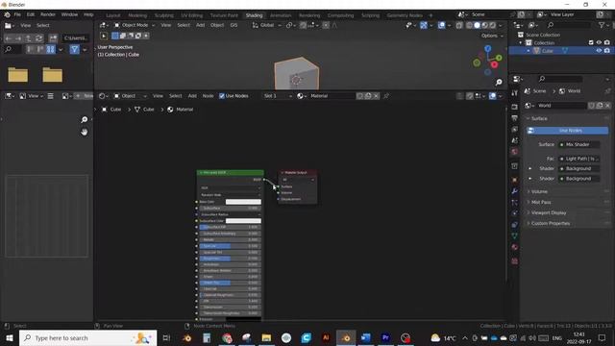Open the node editor Object type dropdown
The width and height of the screenshot is (615, 346).
(x=131, y=96)
